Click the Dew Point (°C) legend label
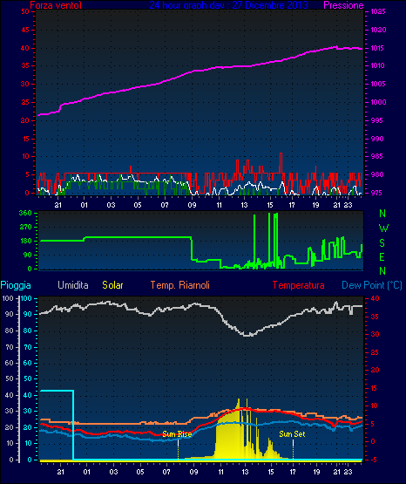406x484 pixels. pyautogui.click(x=372, y=285)
